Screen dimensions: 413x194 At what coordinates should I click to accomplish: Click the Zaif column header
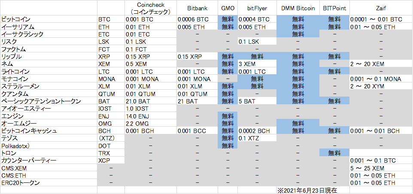(x=381, y=8)
